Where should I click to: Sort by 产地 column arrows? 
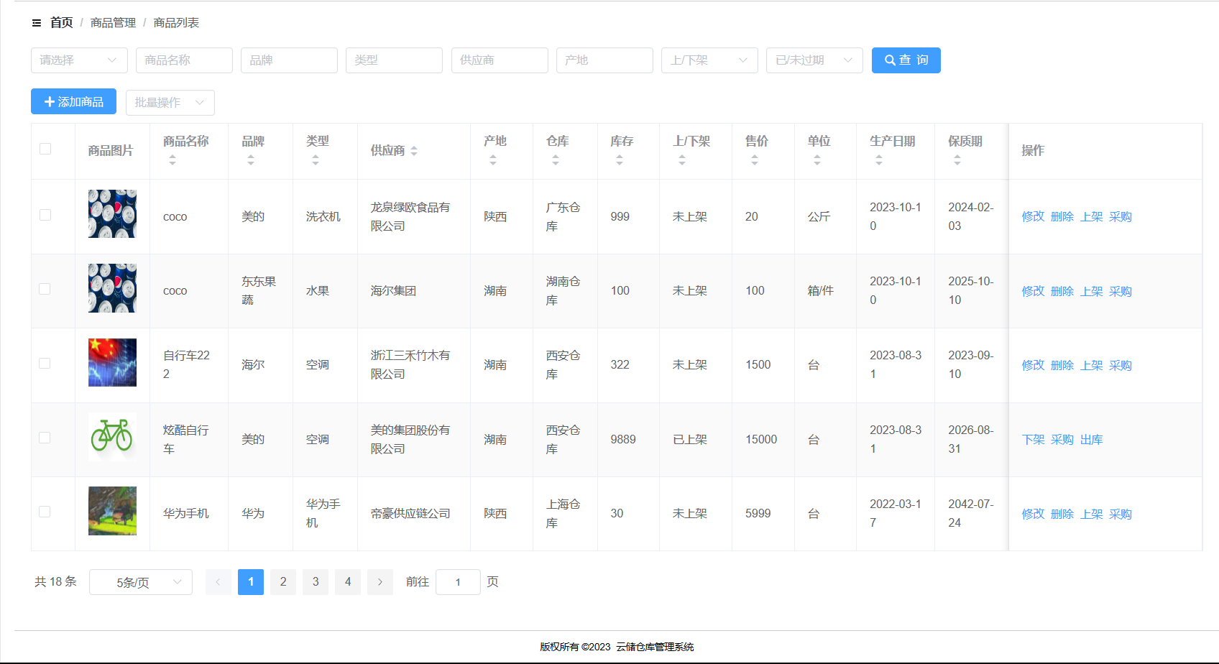(493, 160)
